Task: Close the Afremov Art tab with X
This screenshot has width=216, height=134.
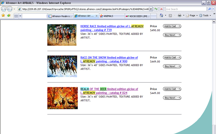Action: click(x=97, y=16)
